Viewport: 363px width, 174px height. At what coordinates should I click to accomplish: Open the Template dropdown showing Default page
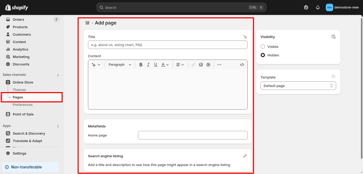pos(298,86)
